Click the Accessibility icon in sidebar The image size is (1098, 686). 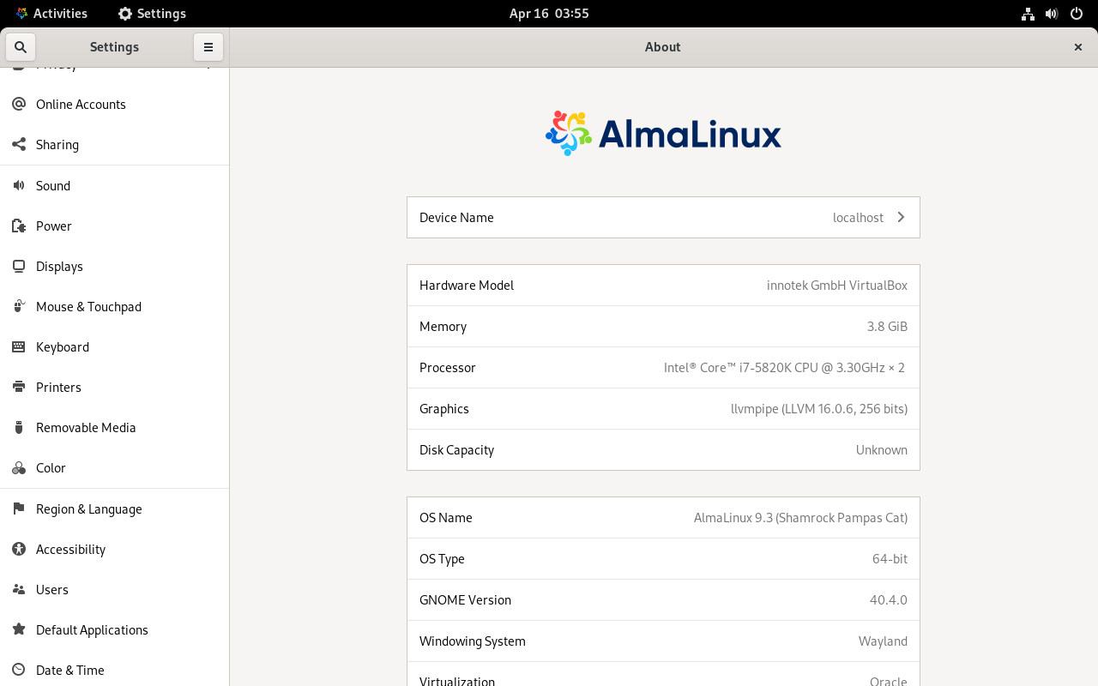[19, 550]
